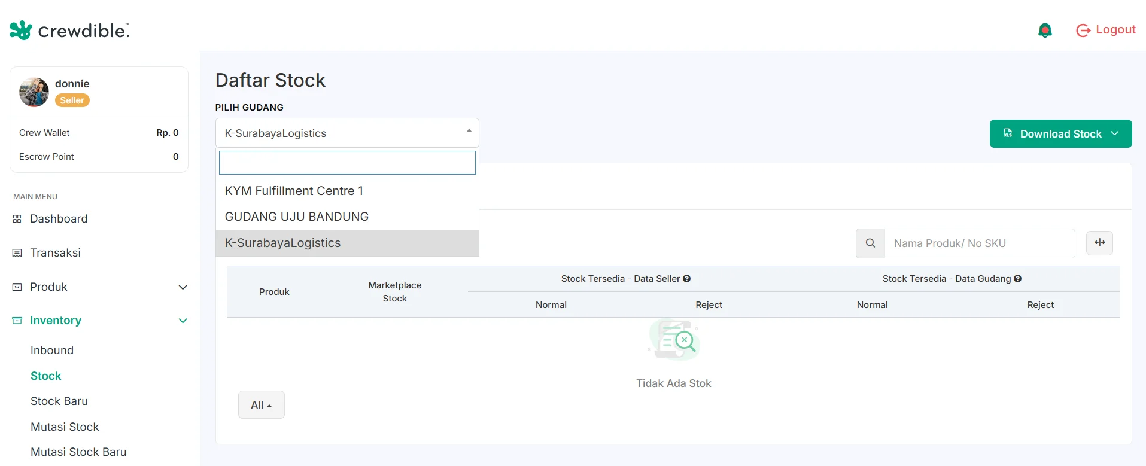Image resolution: width=1146 pixels, height=466 pixels.
Task: Click the Dashboard grid icon
Action: coord(17,219)
